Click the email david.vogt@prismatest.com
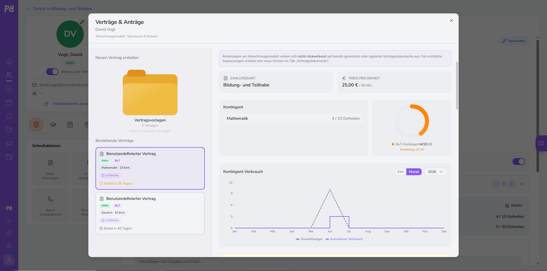This screenshot has width=547, height=271. pos(64,85)
